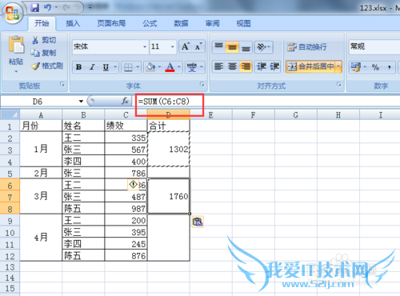
Task: Apply red font color
Action: pyautogui.click(x=170, y=67)
